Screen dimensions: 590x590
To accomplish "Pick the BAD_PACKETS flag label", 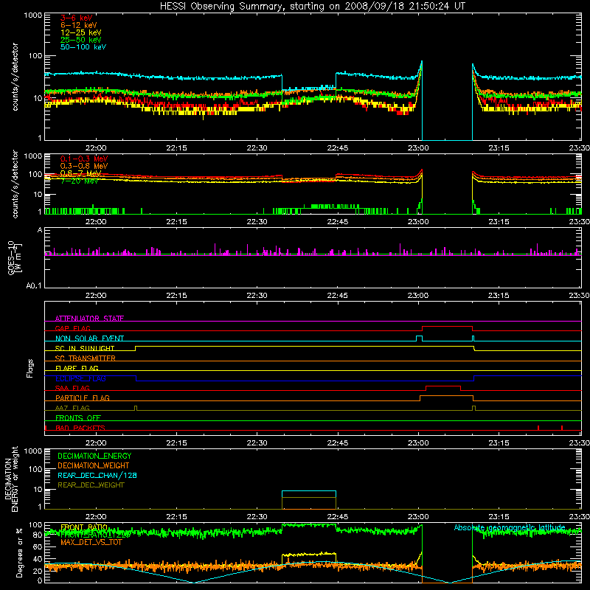I will point(80,428).
